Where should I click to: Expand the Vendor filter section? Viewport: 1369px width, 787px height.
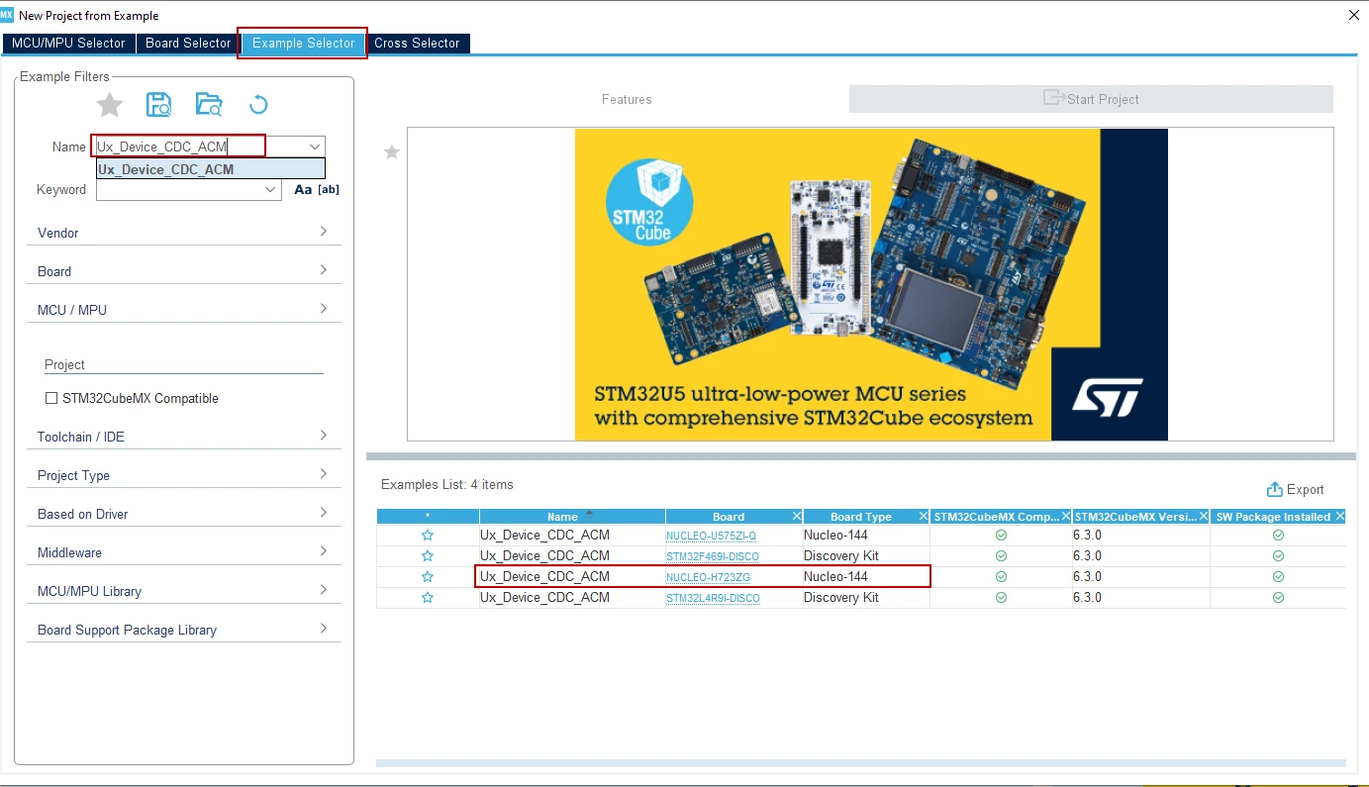click(183, 232)
